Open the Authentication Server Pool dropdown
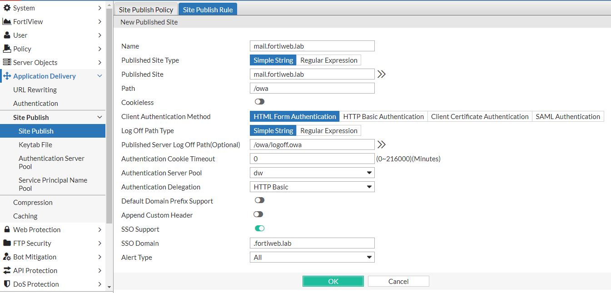The width and height of the screenshot is (611, 293). [312, 173]
